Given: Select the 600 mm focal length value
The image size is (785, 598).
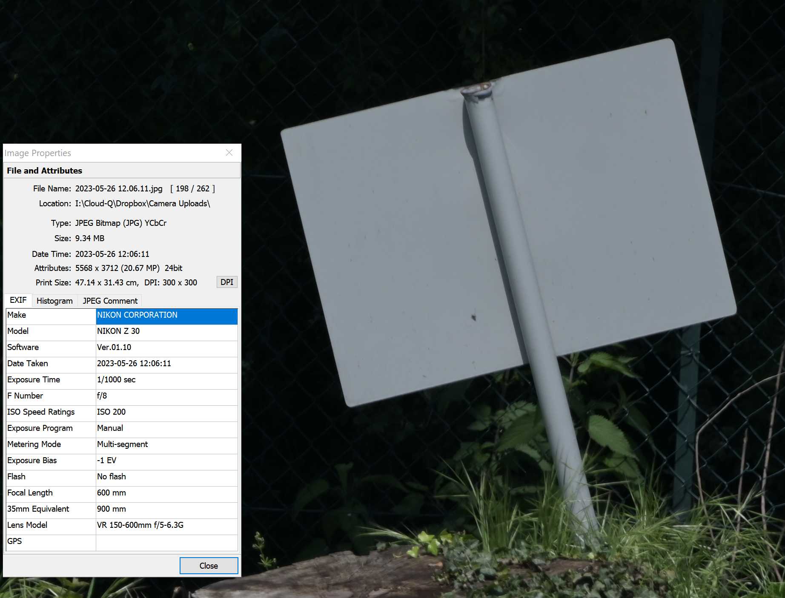Looking at the screenshot, I should click(166, 493).
